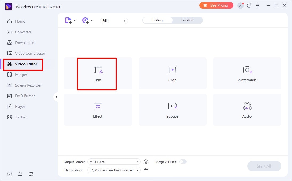Open the Crop tool
This screenshot has height=181, width=292.
point(173,74)
